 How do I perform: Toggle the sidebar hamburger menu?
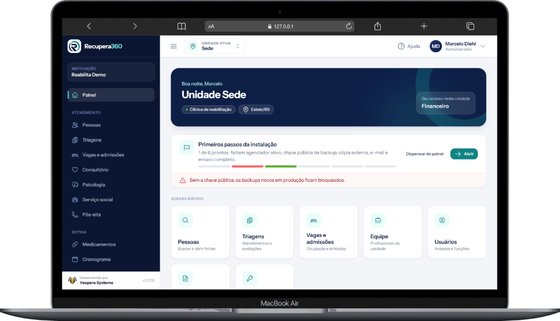pyautogui.click(x=173, y=46)
